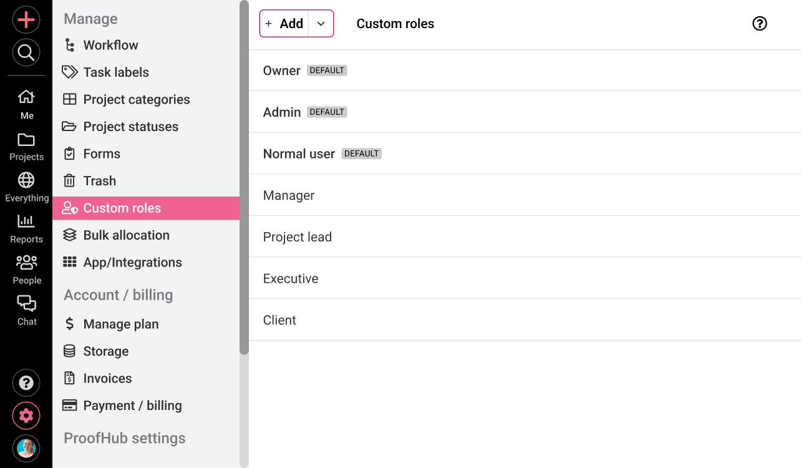Open the search icon in the left rail
This screenshot has width=801, height=468.
(26, 52)
